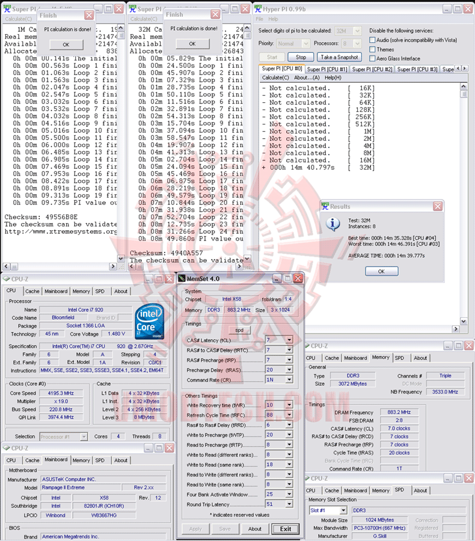Click Hyper PI title bar icon
Image resolution: width=475 pixels, height=541 pixels.
(x=258, y=9)
